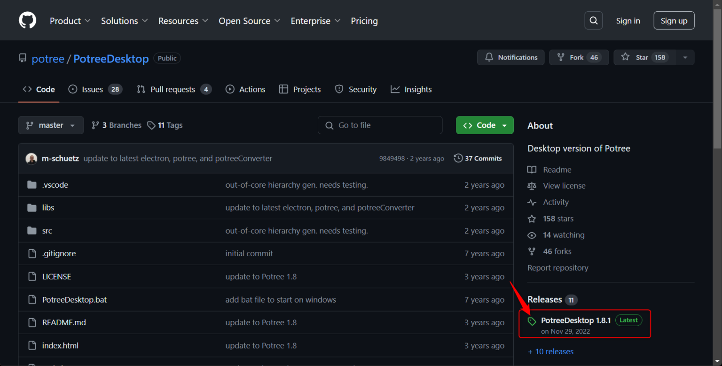Click the + 10 releases link
Screen dimensions: 722x366
pos(550,351)
